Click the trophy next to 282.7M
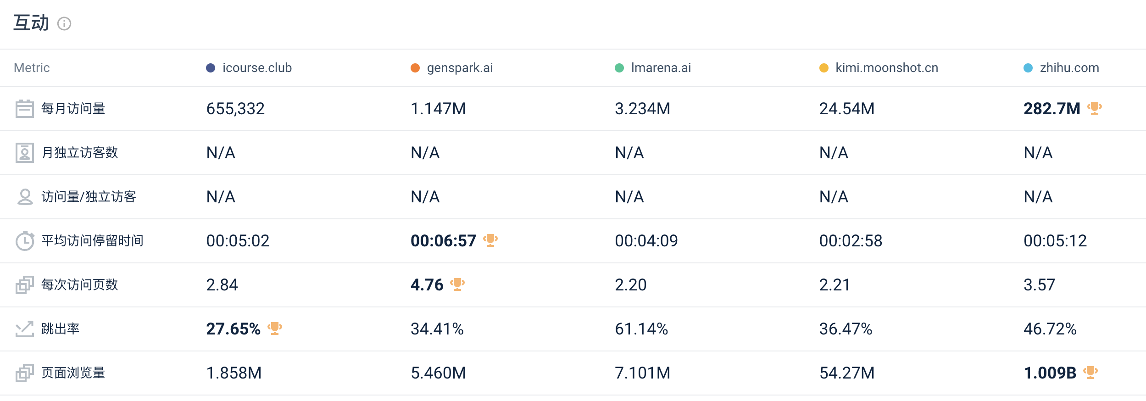This screenshot has height=401, width=1146. pyautogui.click(x=1095, y=108)
